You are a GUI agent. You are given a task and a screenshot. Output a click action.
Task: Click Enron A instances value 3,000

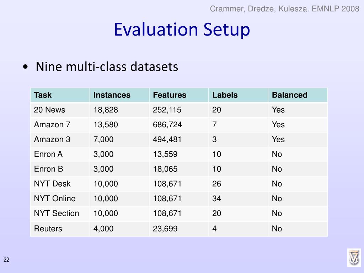coord(103,154)
